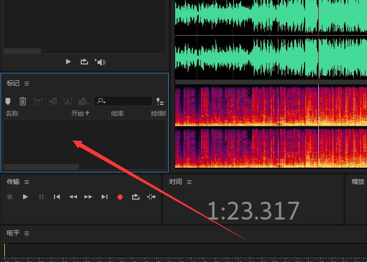
Task: Jump to next marker in transport
Action: coord(104,197)
